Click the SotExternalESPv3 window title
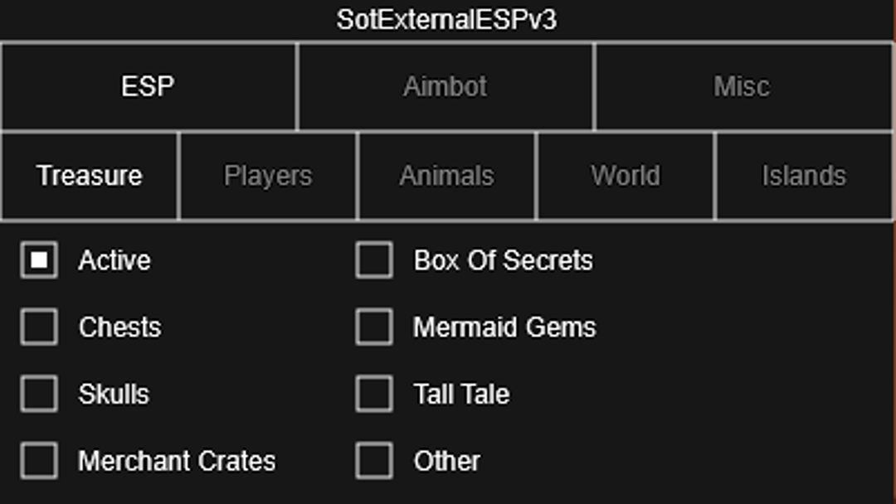This screenshot has height=504, width=896. coord(446,20)
